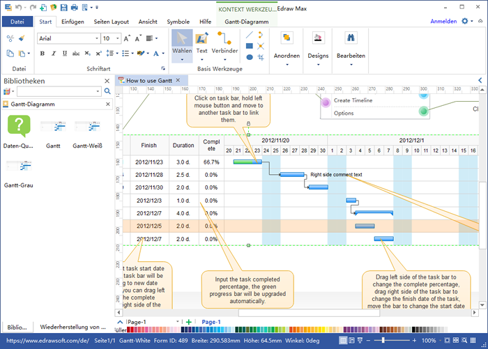Select the Daten-Qu... help shape

[18, 126]
